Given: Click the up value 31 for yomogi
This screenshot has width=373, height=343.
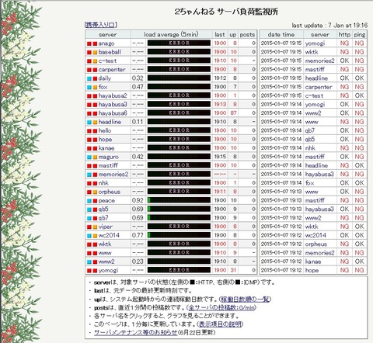Looking at the screenshot, I should pos(233,270).
